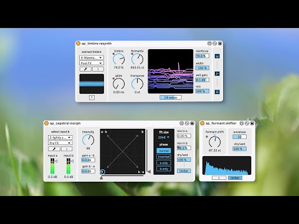The image size is (299, 224).
Task: Click the small red dot beside the timbre knob
Action: pos(113,54)
